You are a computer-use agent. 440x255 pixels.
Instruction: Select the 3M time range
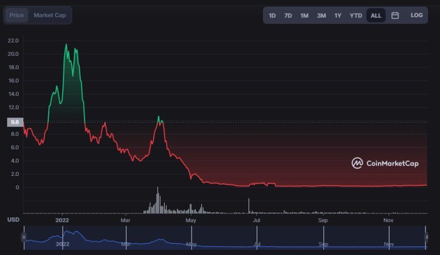(321, 16)
